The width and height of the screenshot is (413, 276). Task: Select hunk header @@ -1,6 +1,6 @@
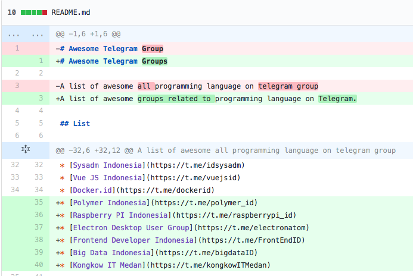(88, 34)
